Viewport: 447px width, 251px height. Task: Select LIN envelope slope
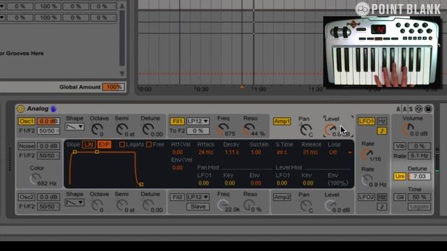89,144
